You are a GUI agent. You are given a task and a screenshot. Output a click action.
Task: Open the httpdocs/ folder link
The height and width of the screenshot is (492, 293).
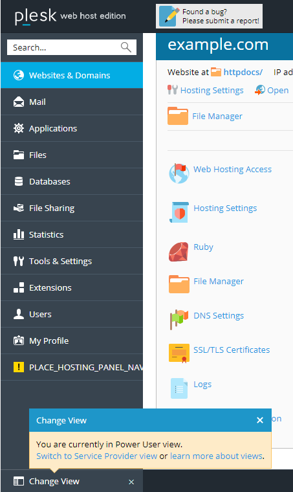243,72
